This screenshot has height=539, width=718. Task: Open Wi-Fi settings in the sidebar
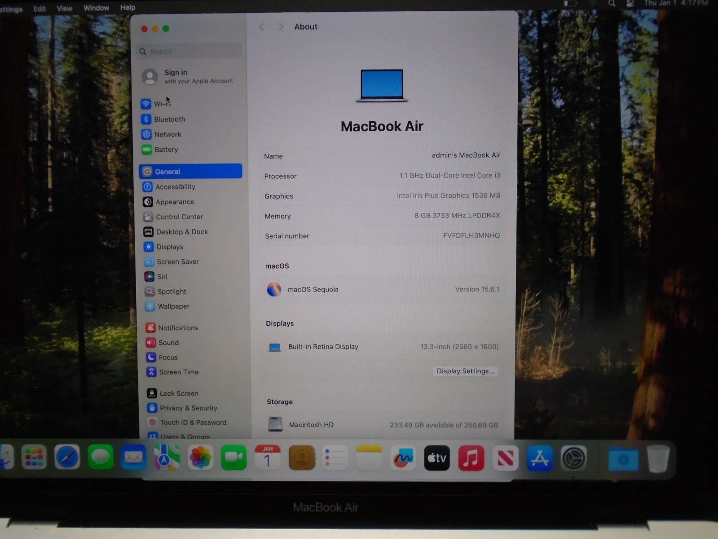pos(155,104)
